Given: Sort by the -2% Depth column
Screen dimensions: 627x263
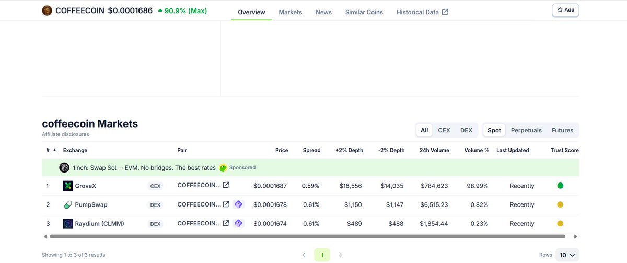Looking at the screenshot, I should (x=391, y=150).
